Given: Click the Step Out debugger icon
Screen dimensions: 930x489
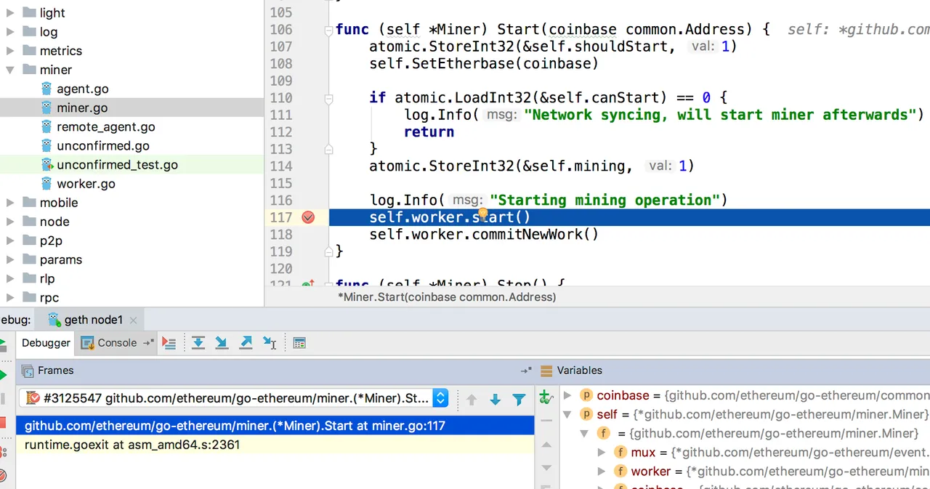Looking at the screenshot, I should [246, 343].
